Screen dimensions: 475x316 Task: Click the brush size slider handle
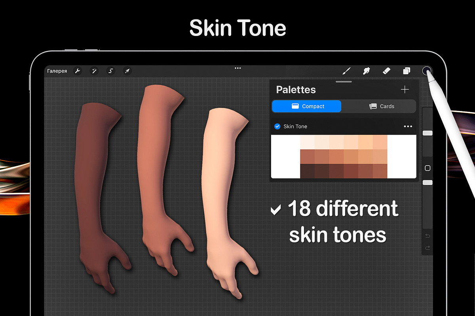[427, 133]
